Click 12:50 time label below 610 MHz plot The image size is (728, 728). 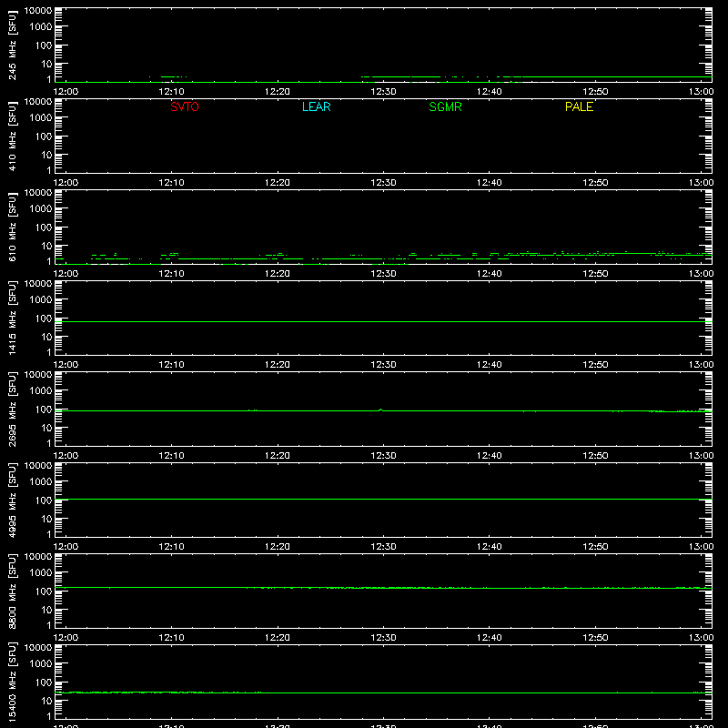click(595, 274)
